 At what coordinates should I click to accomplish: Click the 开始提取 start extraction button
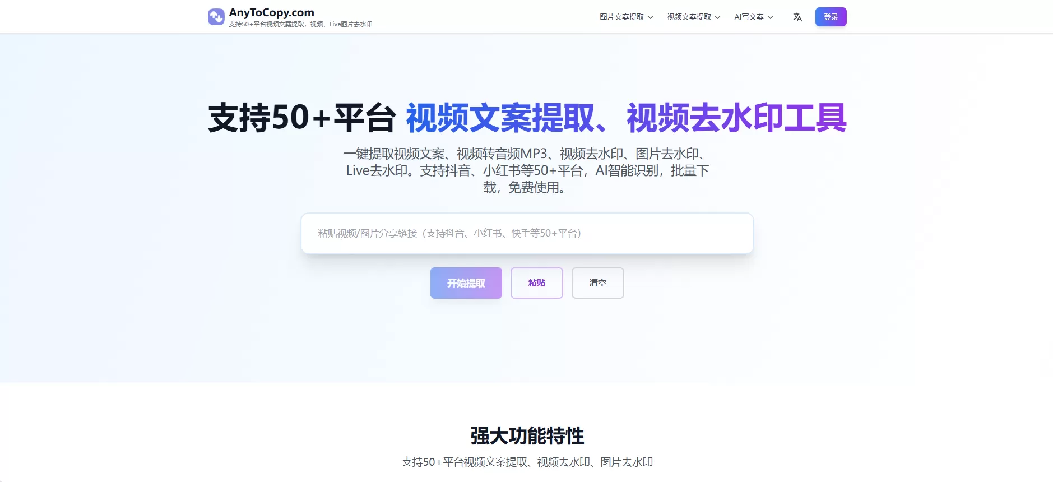click(466, 283)
